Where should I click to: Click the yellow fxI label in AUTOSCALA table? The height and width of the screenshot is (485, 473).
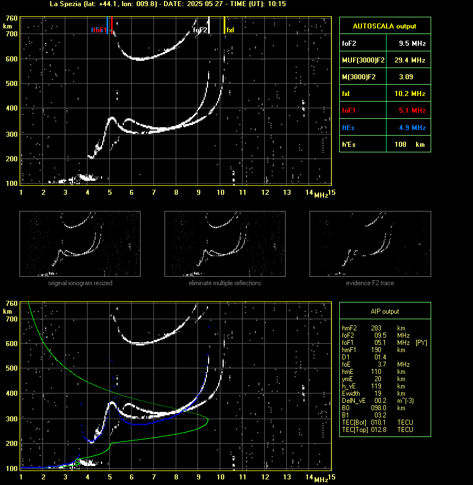click(346, 93)
